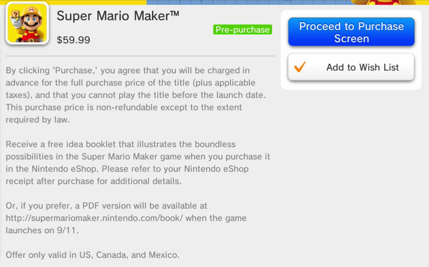Screen dimensions: 429x267
Task: Click the 'By clicking Purchase' disclaimer paragraph
Action: (135, 95)
